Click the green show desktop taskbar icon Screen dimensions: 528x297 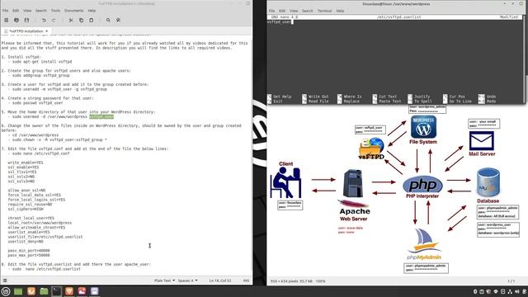tap(18, 291)
